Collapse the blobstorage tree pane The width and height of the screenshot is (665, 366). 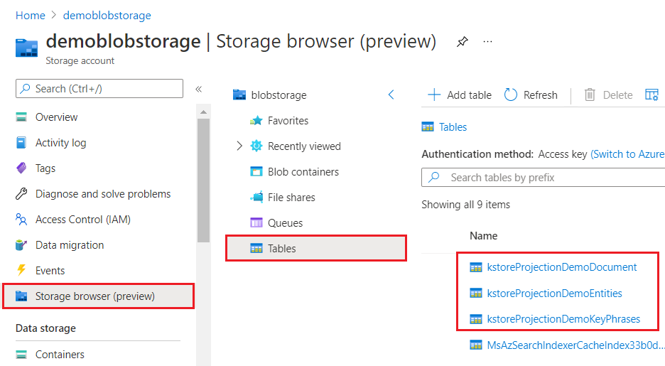tap(391, 95)
